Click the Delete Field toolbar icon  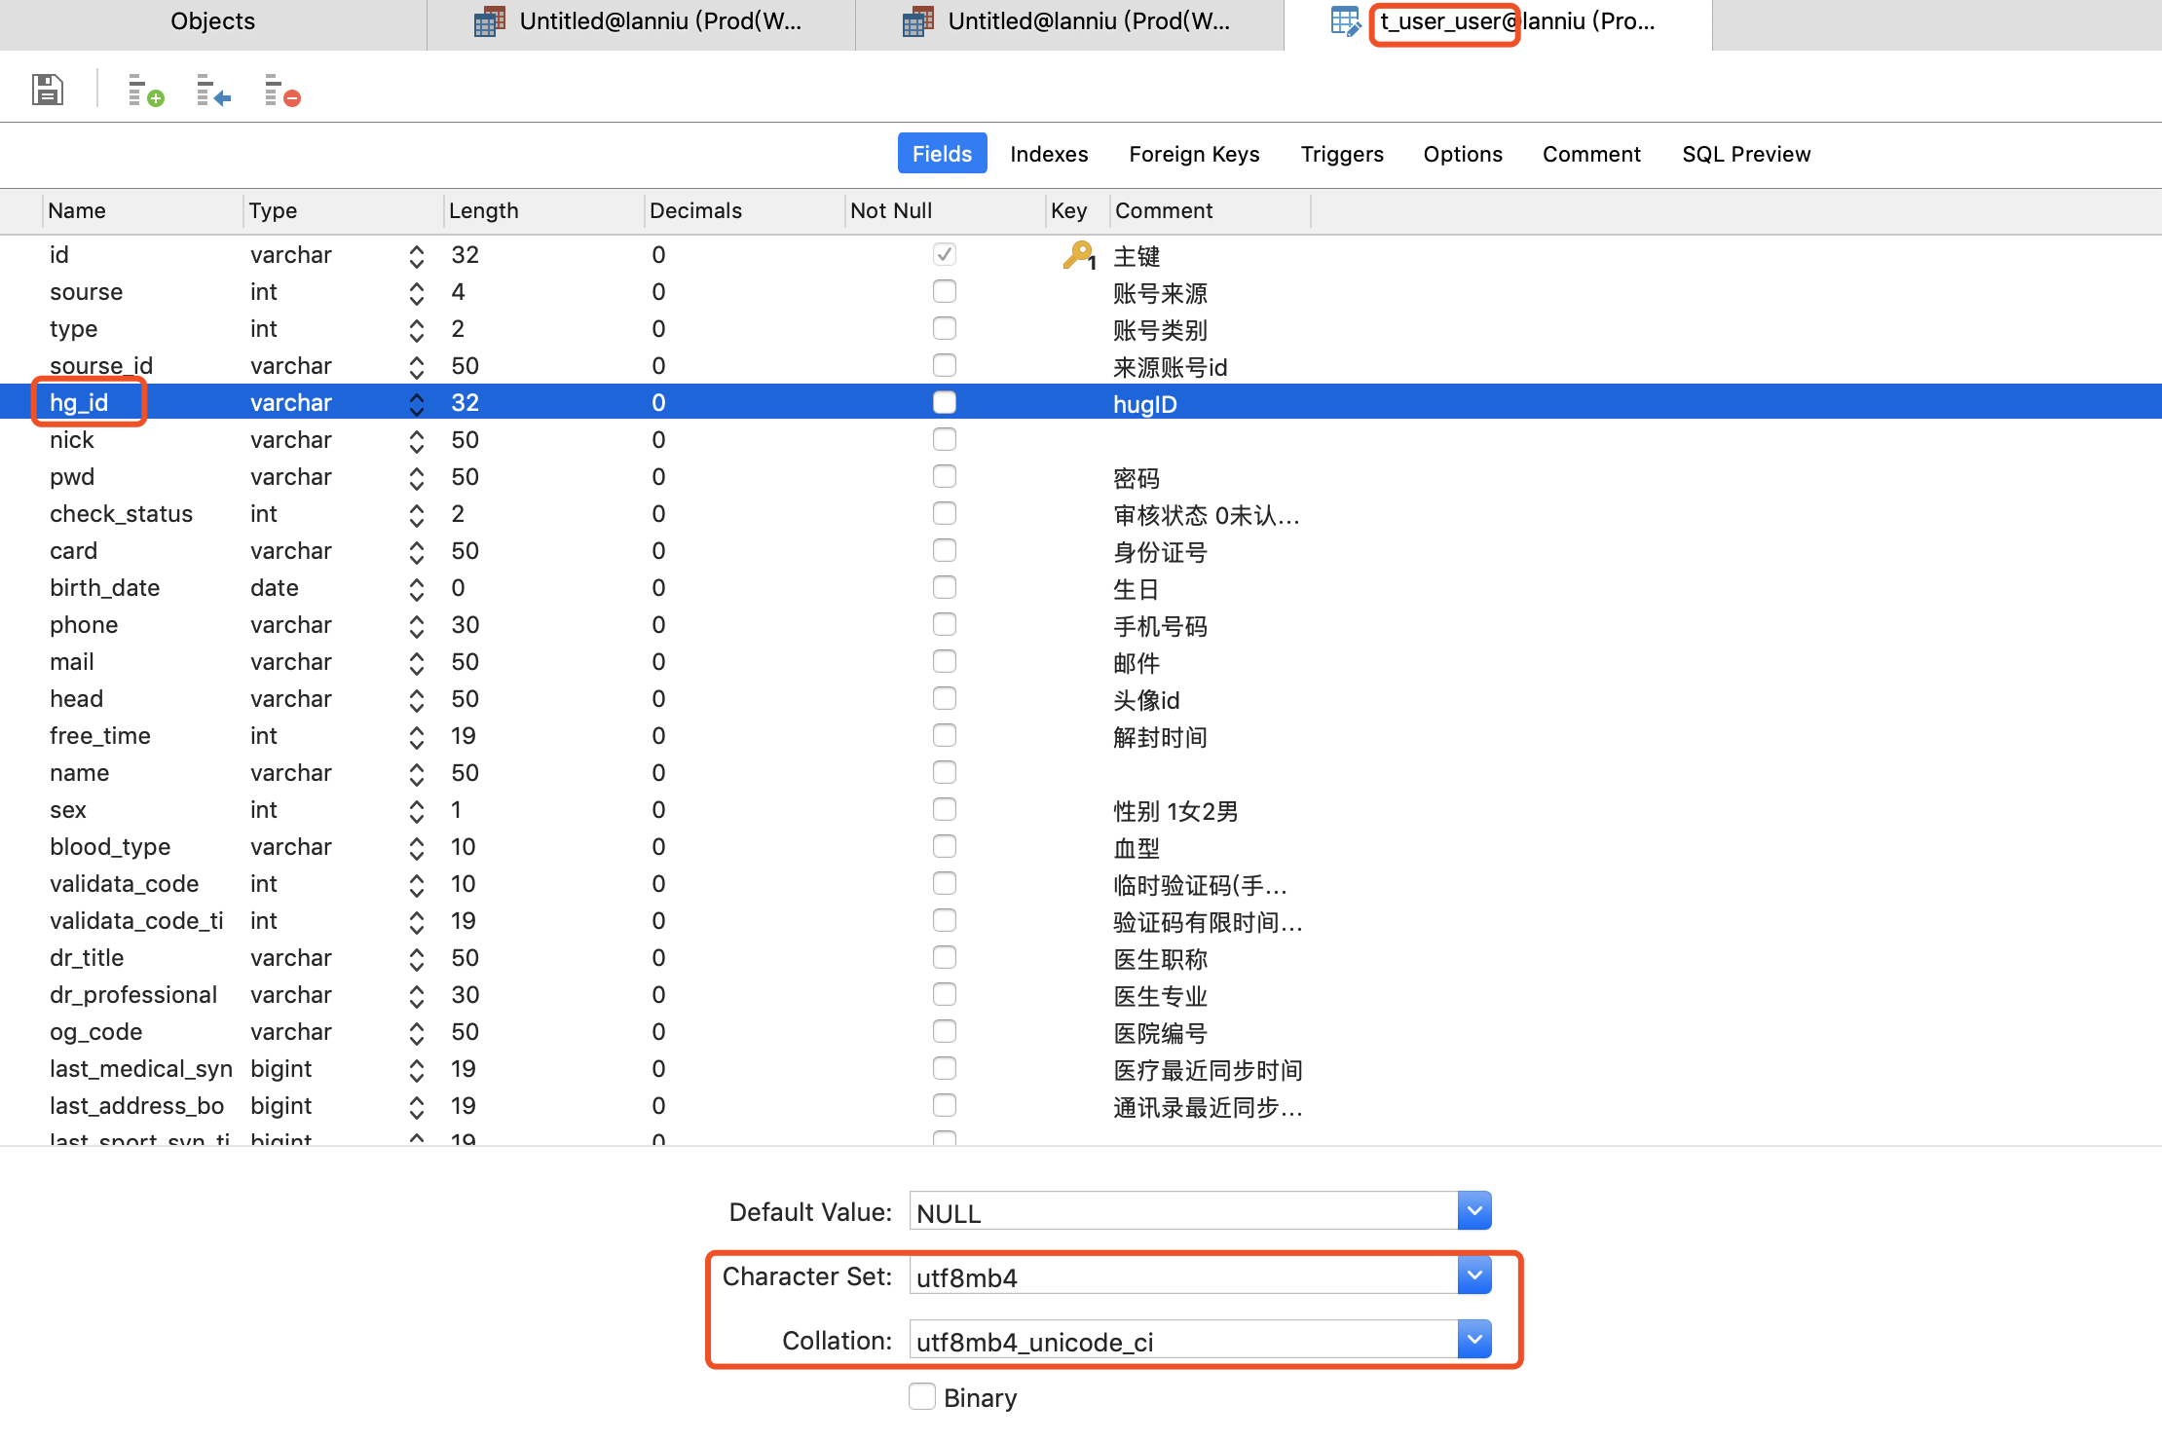pyautogui.click(x=282, y=91)
